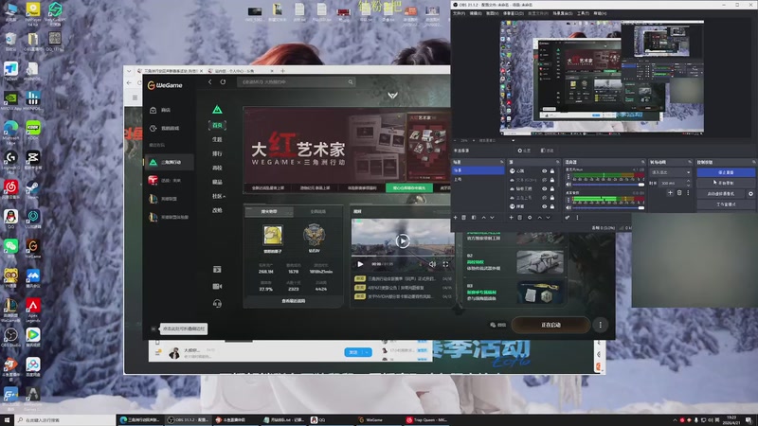Expand the browser tab list chevron

coord(129,71)
